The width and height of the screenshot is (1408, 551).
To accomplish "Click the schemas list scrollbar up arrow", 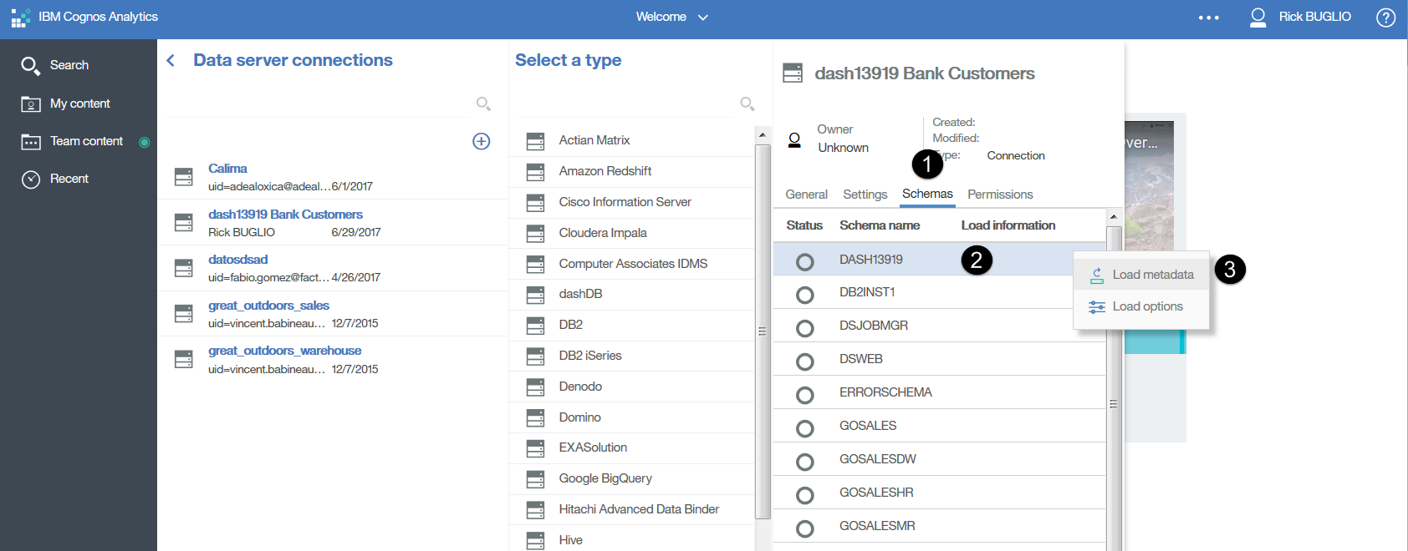I will (1114, 216).
